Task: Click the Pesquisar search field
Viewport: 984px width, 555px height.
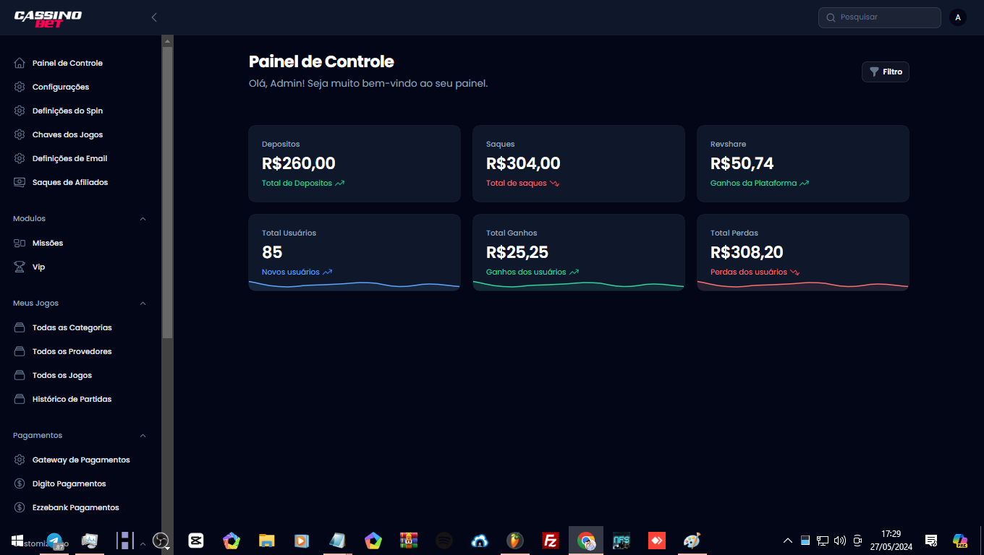Action: point(880,17)
